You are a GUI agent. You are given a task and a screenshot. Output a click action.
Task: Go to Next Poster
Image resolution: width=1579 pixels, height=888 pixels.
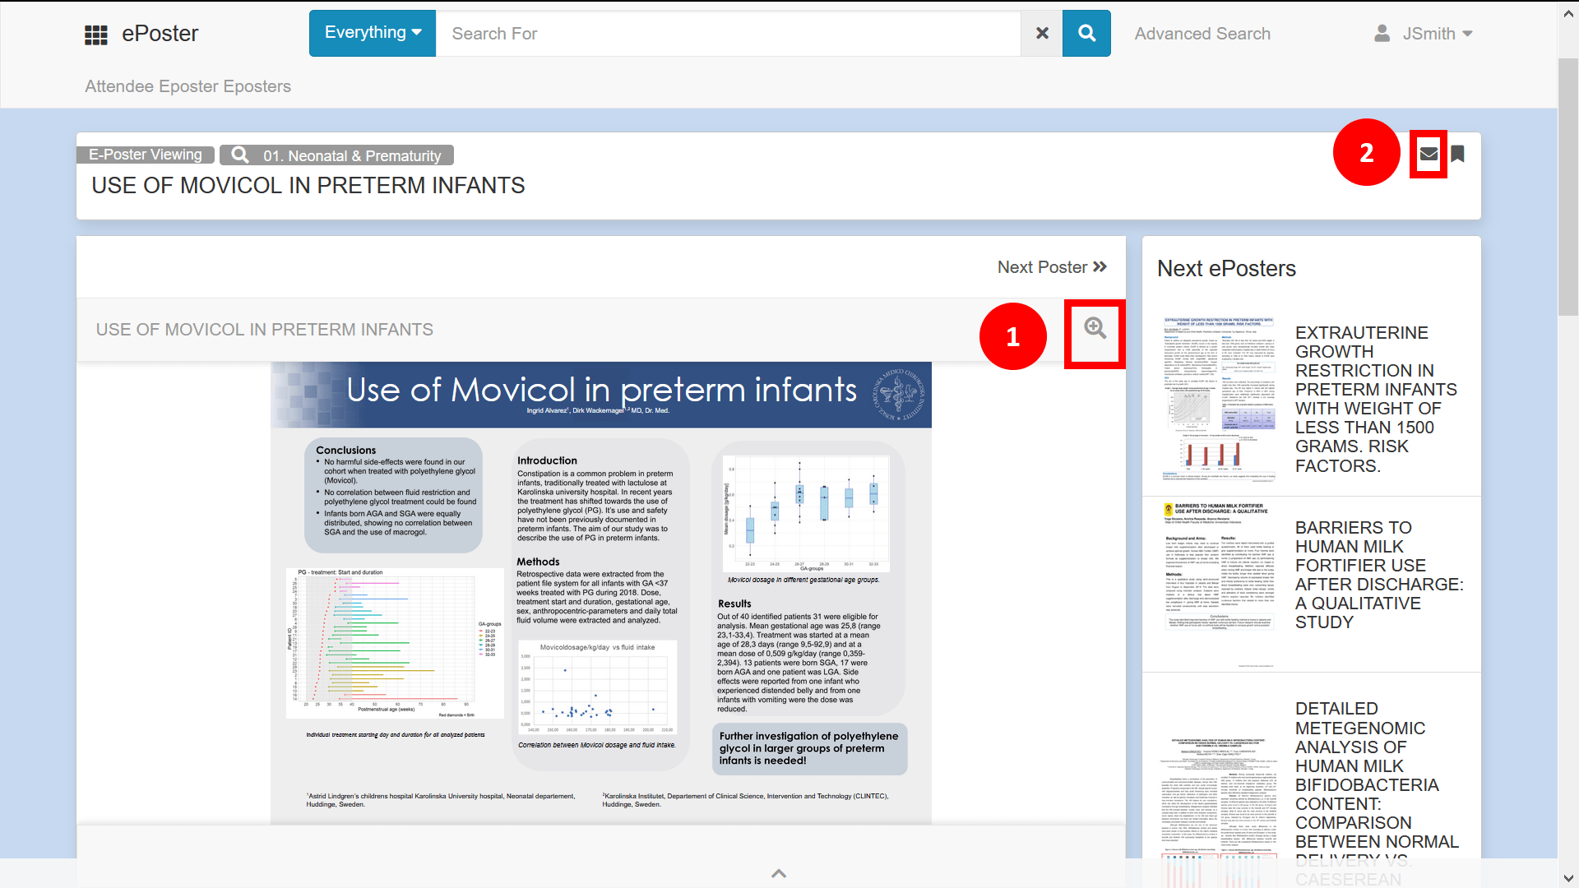pos(1052,267)
